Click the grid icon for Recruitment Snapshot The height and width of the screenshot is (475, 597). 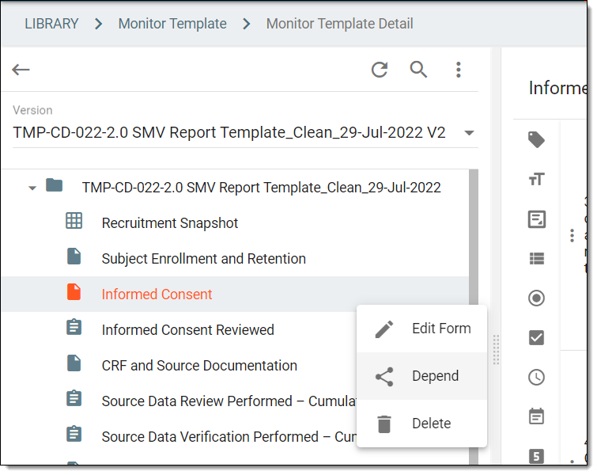click(x=74, y=221)
